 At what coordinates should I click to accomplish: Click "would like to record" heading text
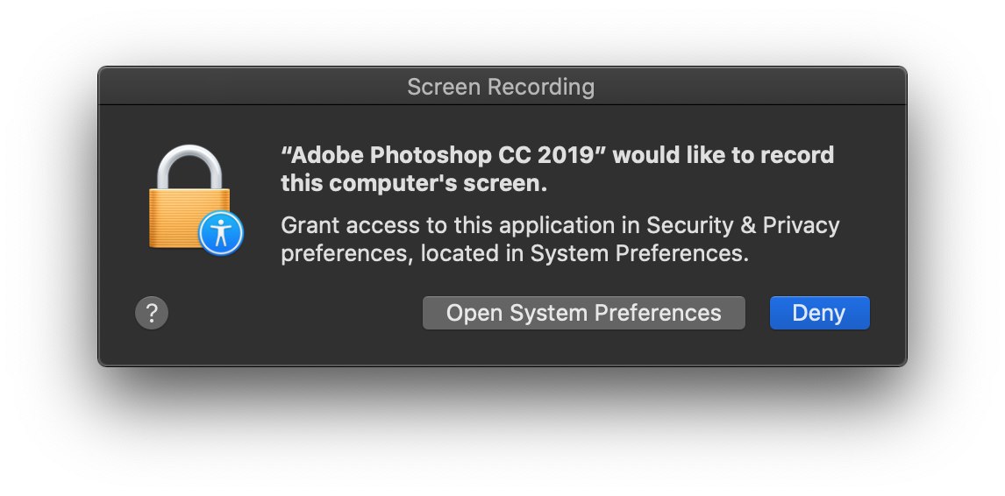(723, 155)
